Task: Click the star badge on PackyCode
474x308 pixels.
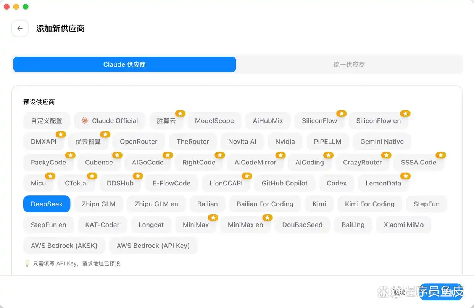Action: [x=70, y=155]
